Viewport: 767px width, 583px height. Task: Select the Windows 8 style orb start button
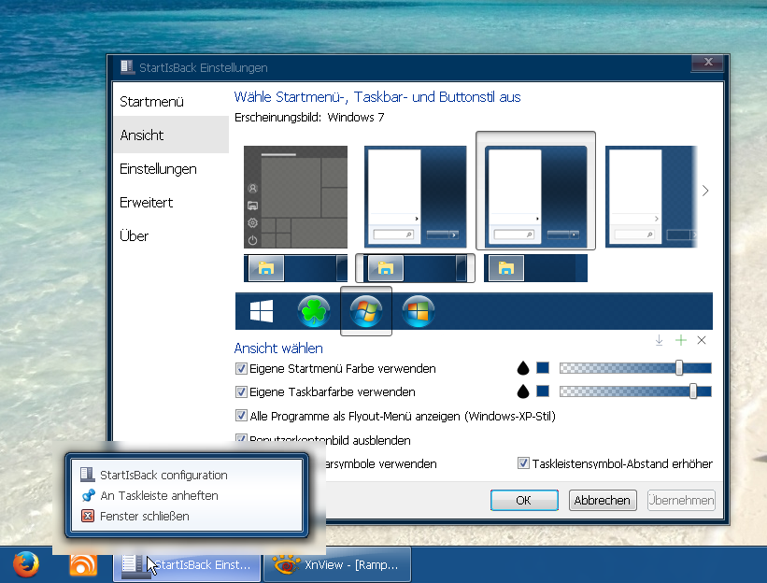point(419,311)
